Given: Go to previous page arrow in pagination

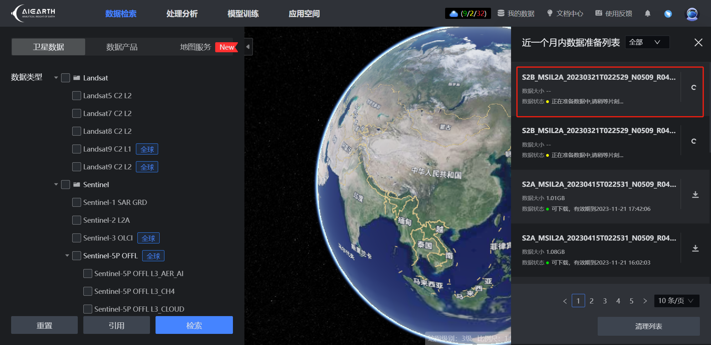Looking at the screenshot, I should coord(565,301).
